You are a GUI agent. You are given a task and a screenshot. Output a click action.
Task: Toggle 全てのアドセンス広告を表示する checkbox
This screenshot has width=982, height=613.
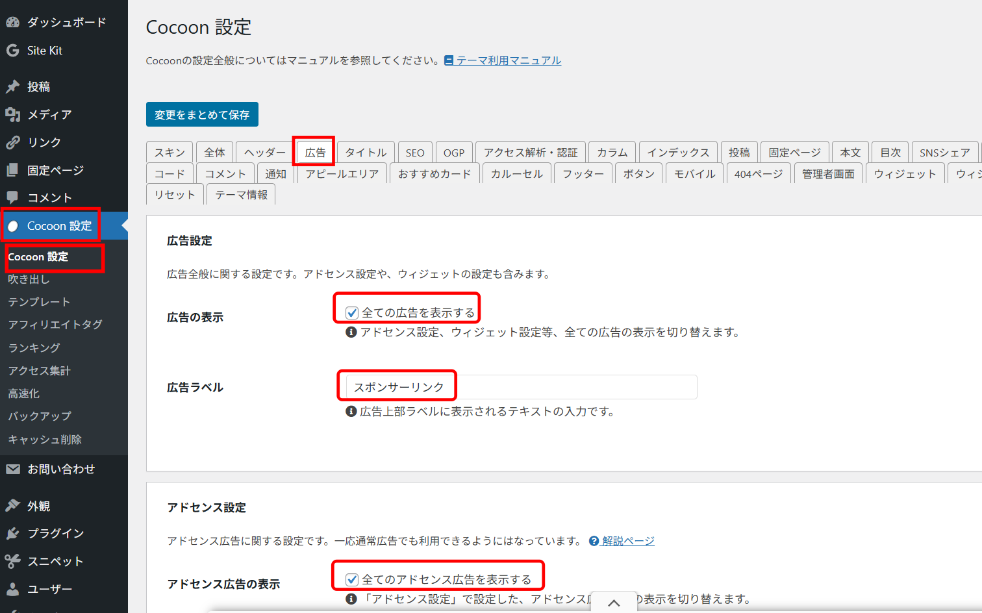coord(352,580)
